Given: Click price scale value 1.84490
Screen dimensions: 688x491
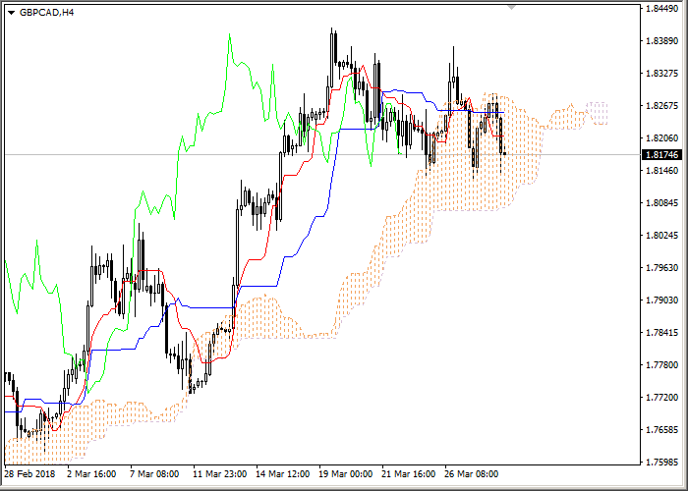Looking at the screenshot, I should tap(661, 8).
